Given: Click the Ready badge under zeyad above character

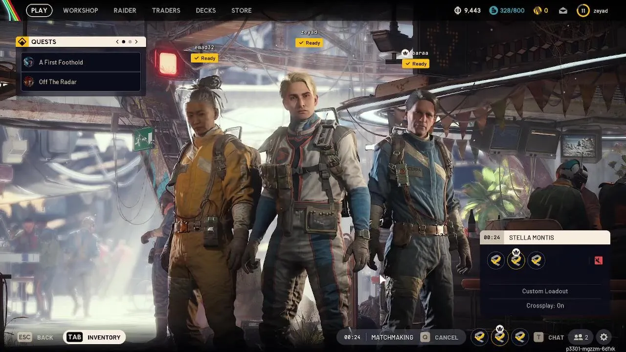Looking at the screenshot, I should [309, 43].
